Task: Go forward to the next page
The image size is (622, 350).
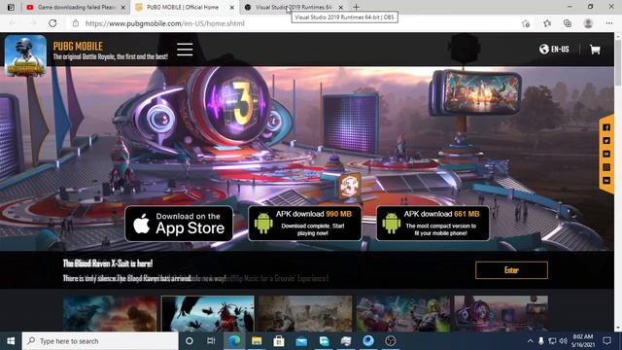Action: pyautogui.click(x=32, y=23)
